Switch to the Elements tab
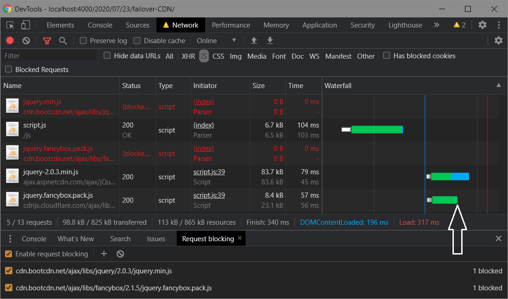Viewport: 508px width, 299px height. click(x=60, y=25)
